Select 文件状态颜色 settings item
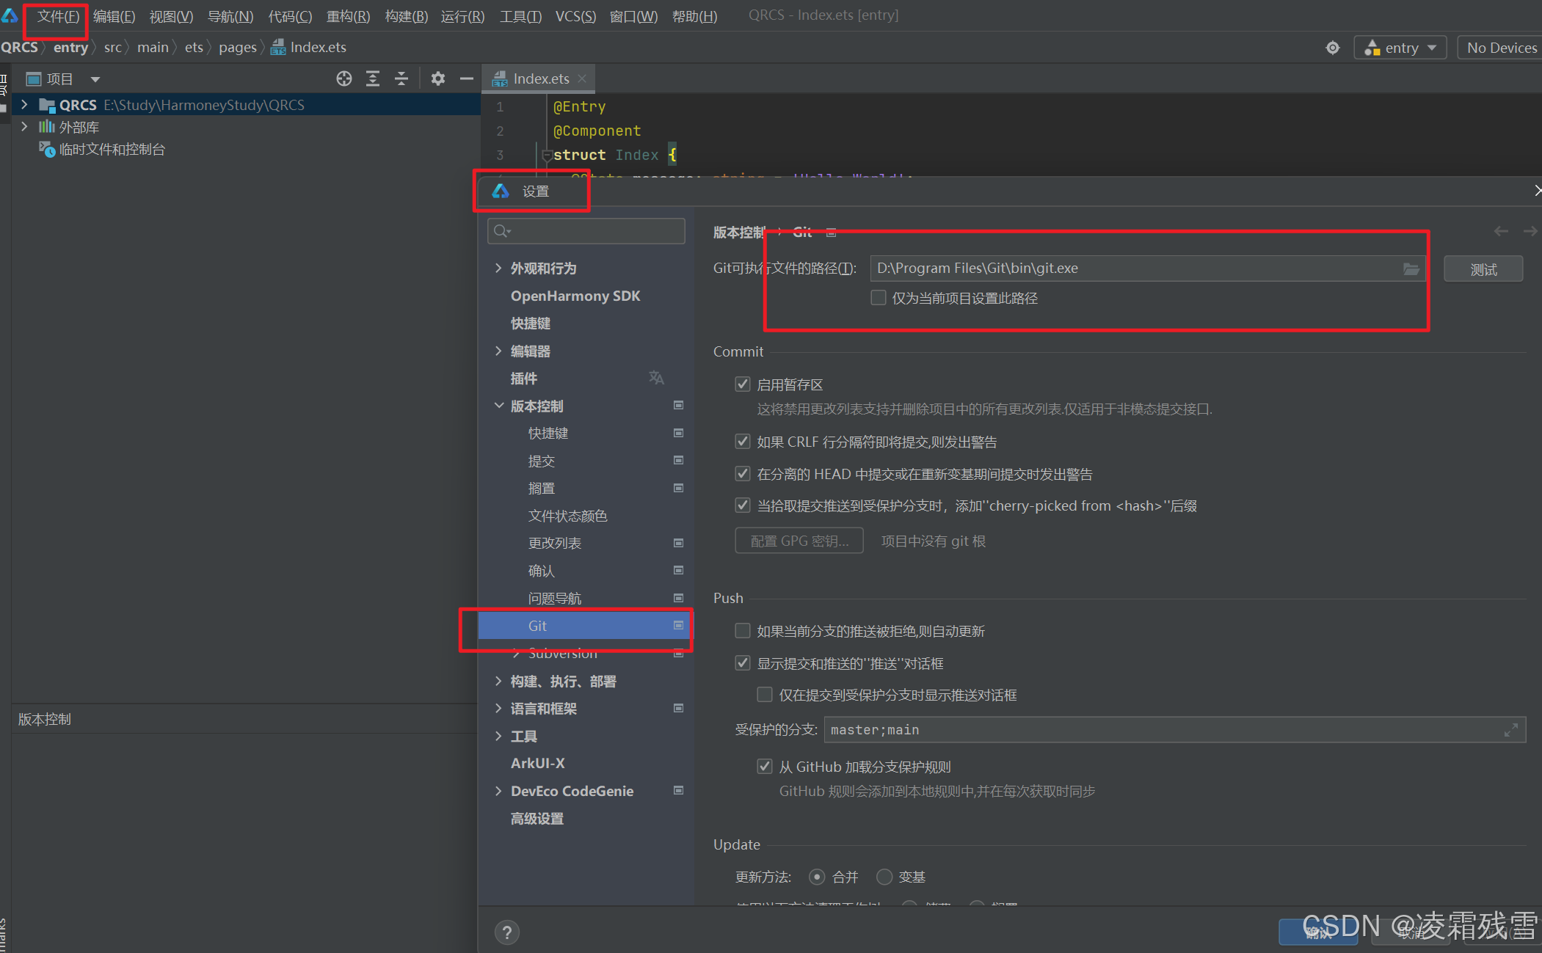Viewport: 1542px width, 953px height. [x=568, y=516]
